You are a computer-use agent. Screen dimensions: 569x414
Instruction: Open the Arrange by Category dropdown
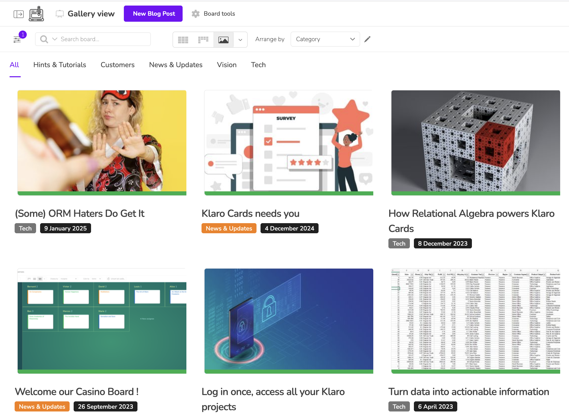(x=325, y=39)
